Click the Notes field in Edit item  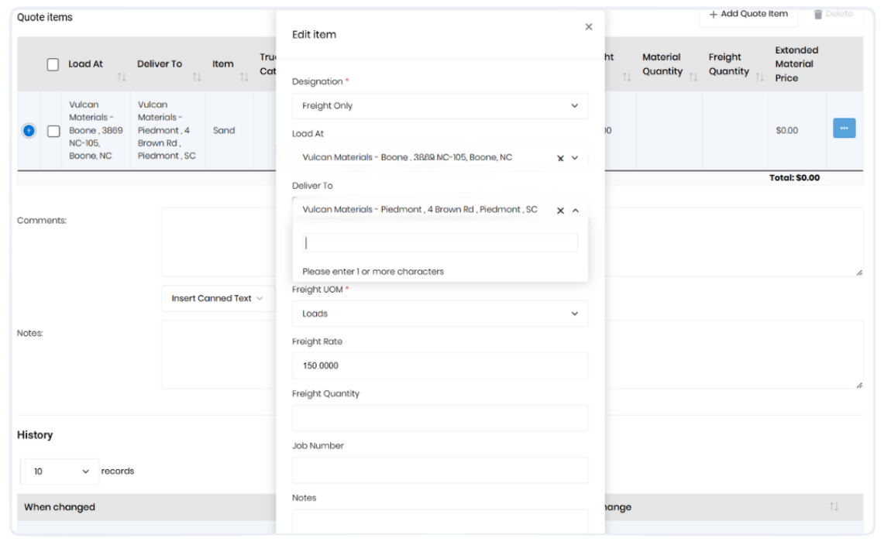coord(440,522)
